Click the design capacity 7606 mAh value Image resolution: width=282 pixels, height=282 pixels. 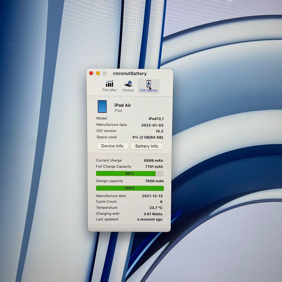point(154,181)
